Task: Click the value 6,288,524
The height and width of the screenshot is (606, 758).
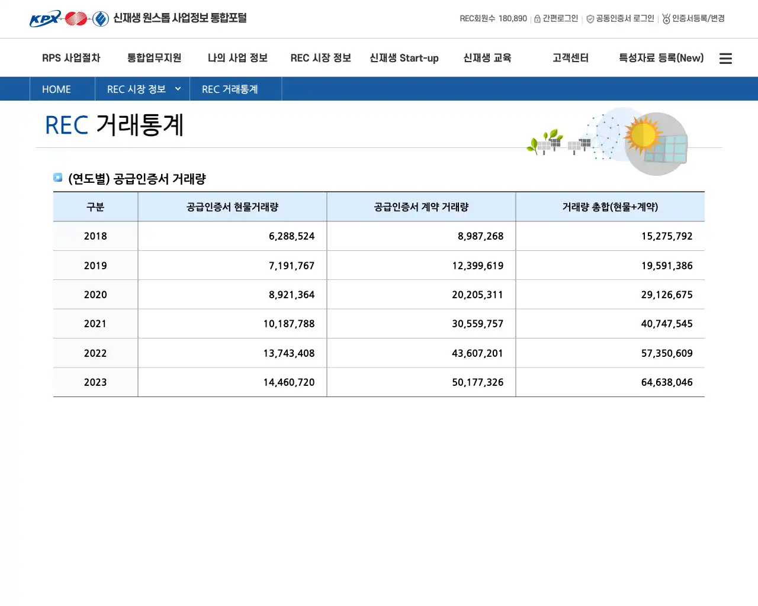Action: pos(291,236)
